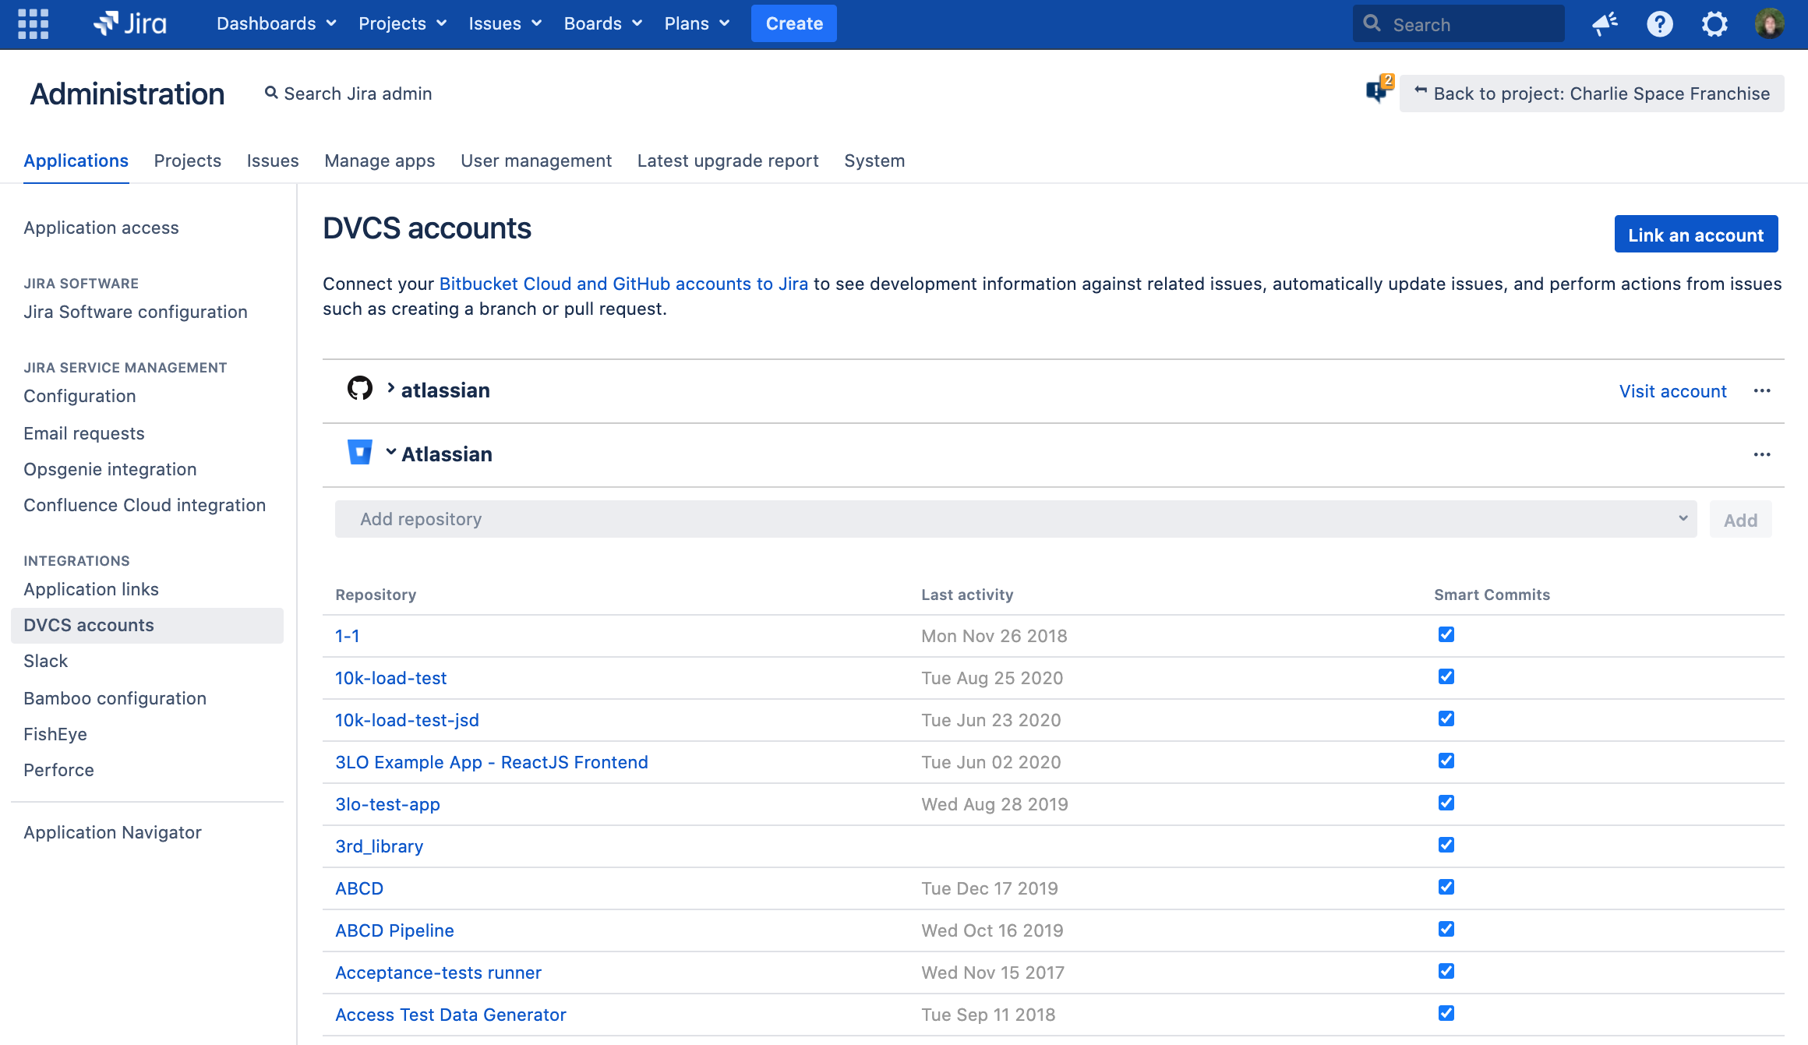This screenshot has height=1045, width=1808.
Task: Switch to the Latest upgrade report tab
Action: click(x=728, y=161)
